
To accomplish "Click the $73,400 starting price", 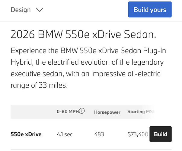I will (138, 134).
